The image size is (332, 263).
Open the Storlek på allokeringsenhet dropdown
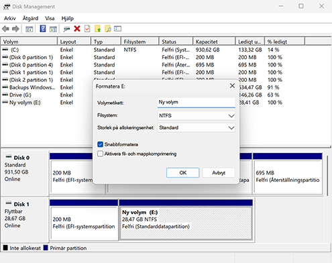(196, 127)
